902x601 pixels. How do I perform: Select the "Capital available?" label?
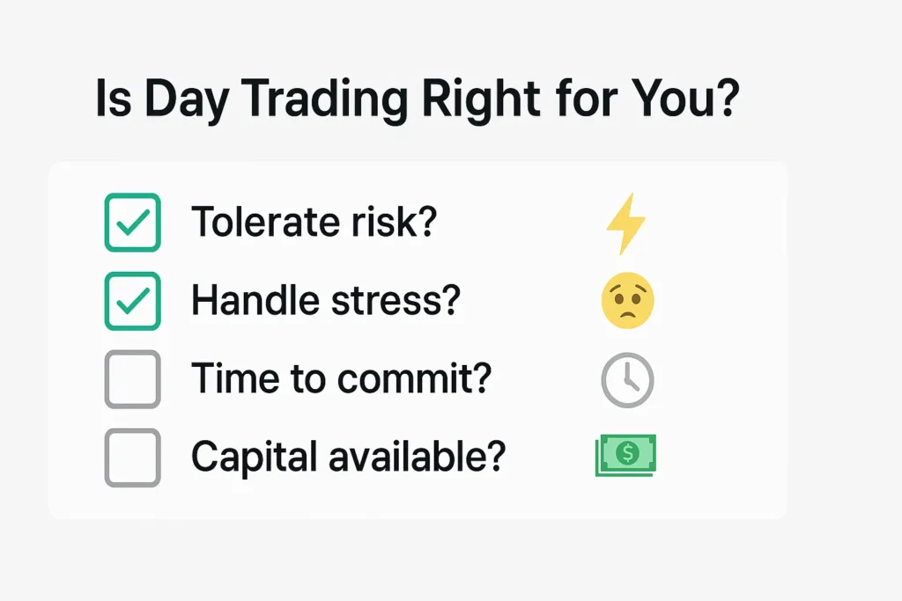[348, 457]
